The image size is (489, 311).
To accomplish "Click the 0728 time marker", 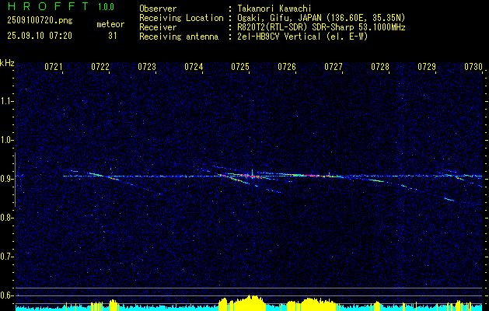I will 380,66.
